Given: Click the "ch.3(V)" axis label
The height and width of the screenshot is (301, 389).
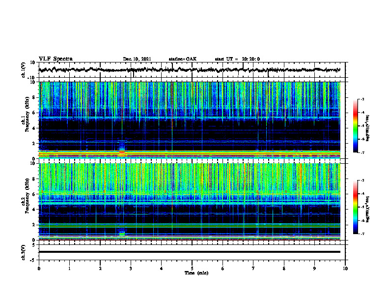Looking at the screenshot, I should click(24, 252).
